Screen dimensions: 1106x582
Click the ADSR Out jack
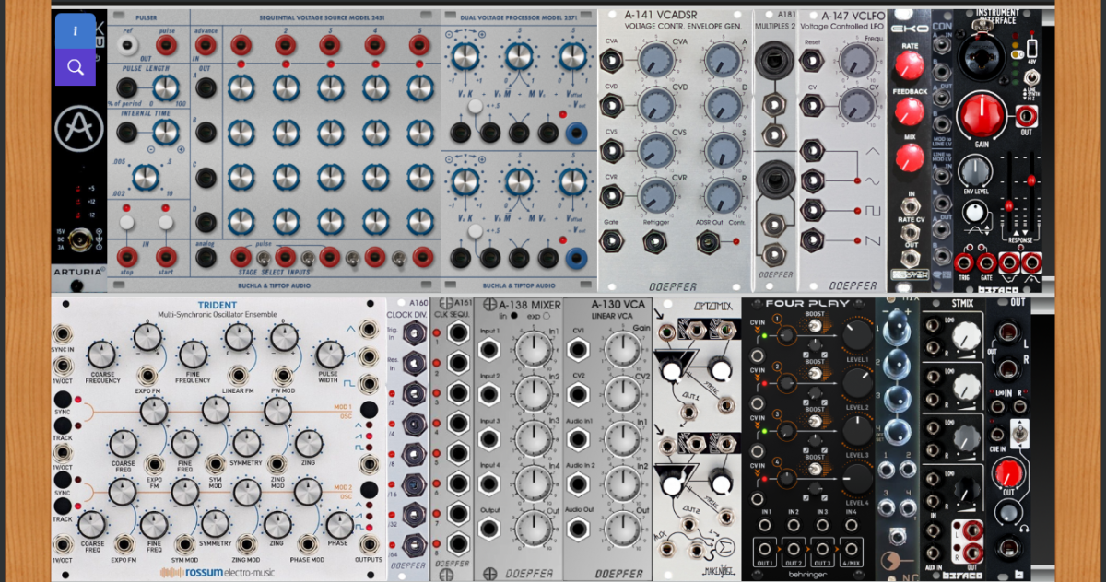(x=709, y=240)
